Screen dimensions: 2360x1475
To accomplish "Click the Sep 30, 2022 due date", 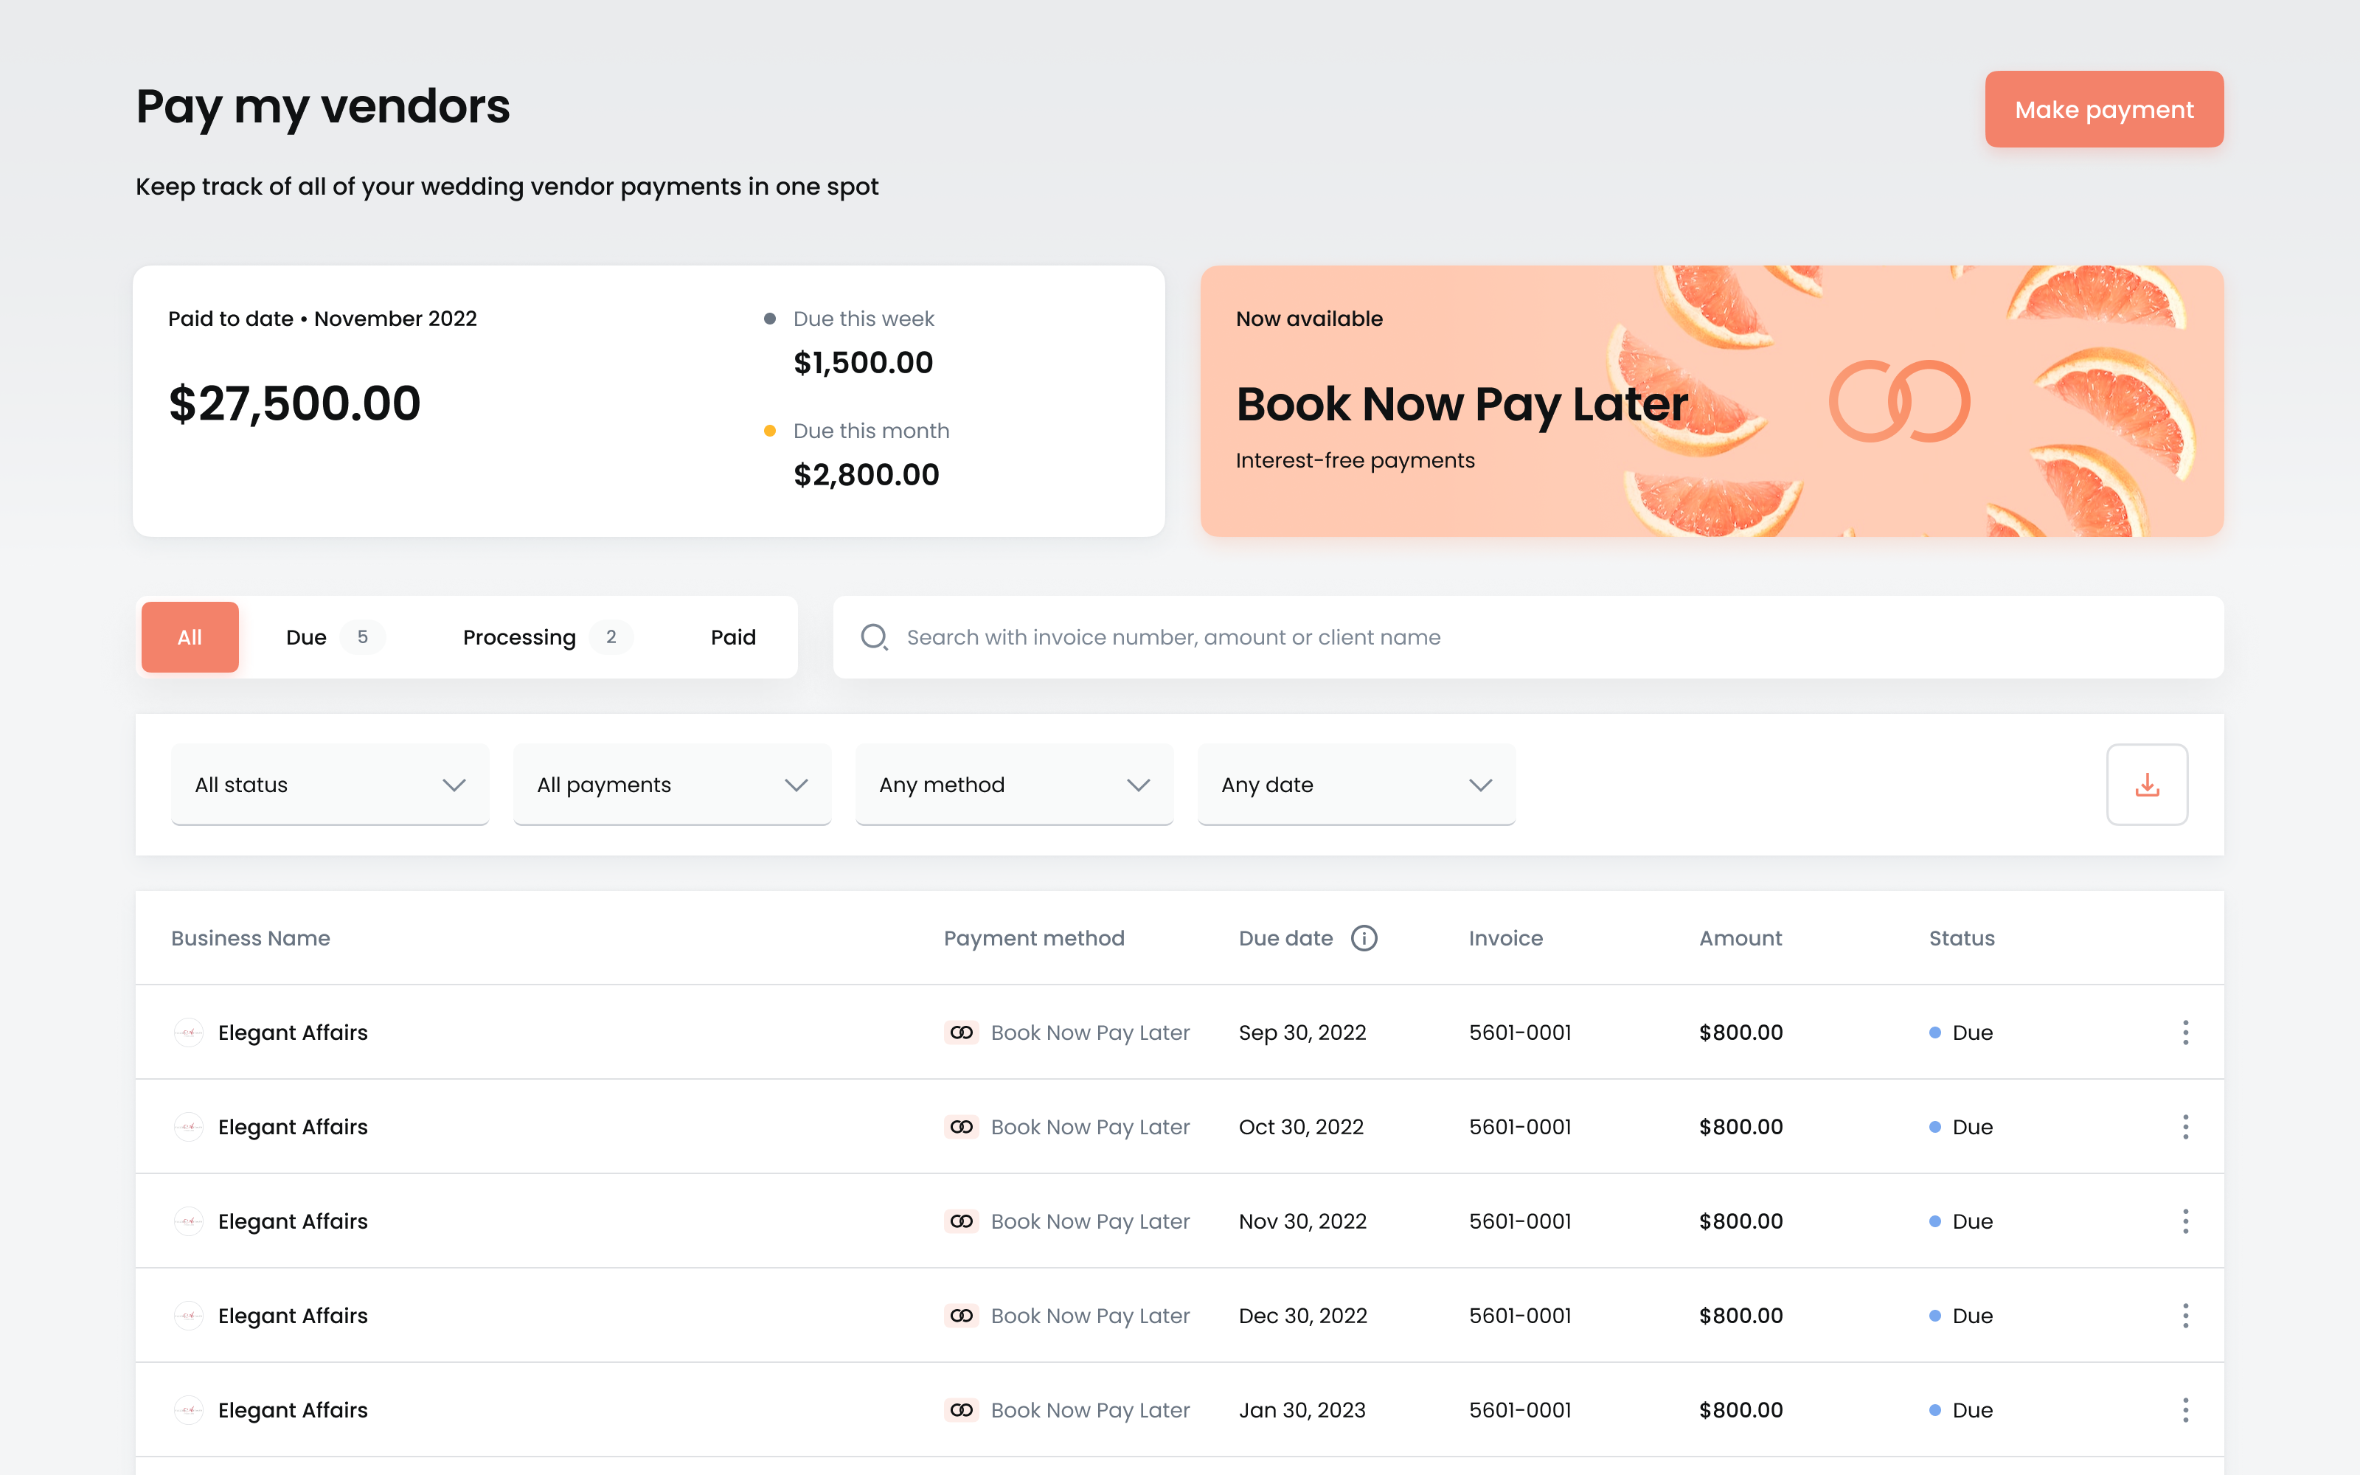I will tap(1302, 1032).
